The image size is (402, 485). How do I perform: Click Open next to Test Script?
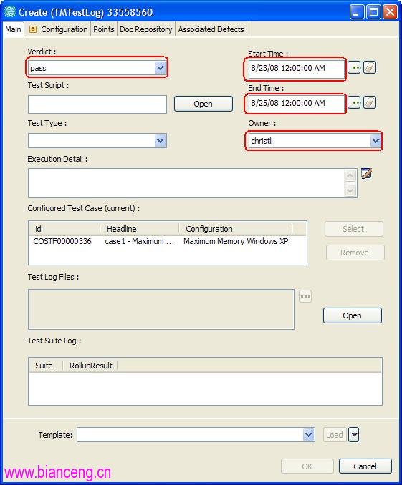(204, 104)
